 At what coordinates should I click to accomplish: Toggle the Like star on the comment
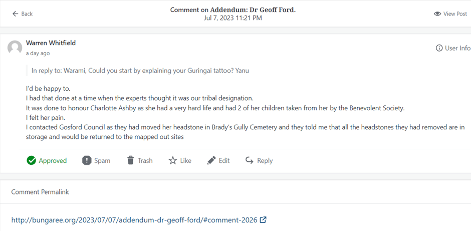173,160
